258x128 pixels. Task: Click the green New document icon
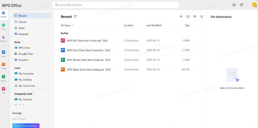tap(4, 25)
